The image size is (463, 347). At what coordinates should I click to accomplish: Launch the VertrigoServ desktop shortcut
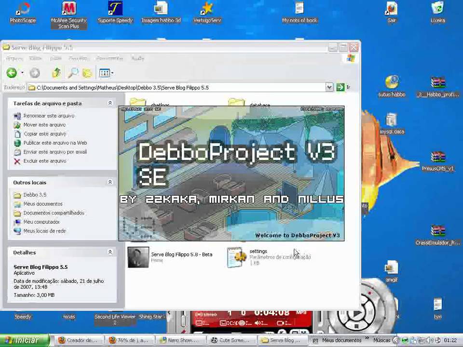click(207, 13)
